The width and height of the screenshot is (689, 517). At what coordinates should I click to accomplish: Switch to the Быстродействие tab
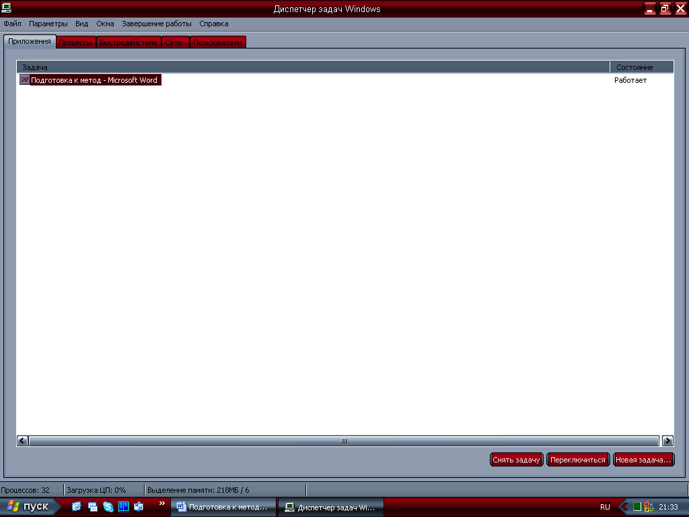pos(129,42)
